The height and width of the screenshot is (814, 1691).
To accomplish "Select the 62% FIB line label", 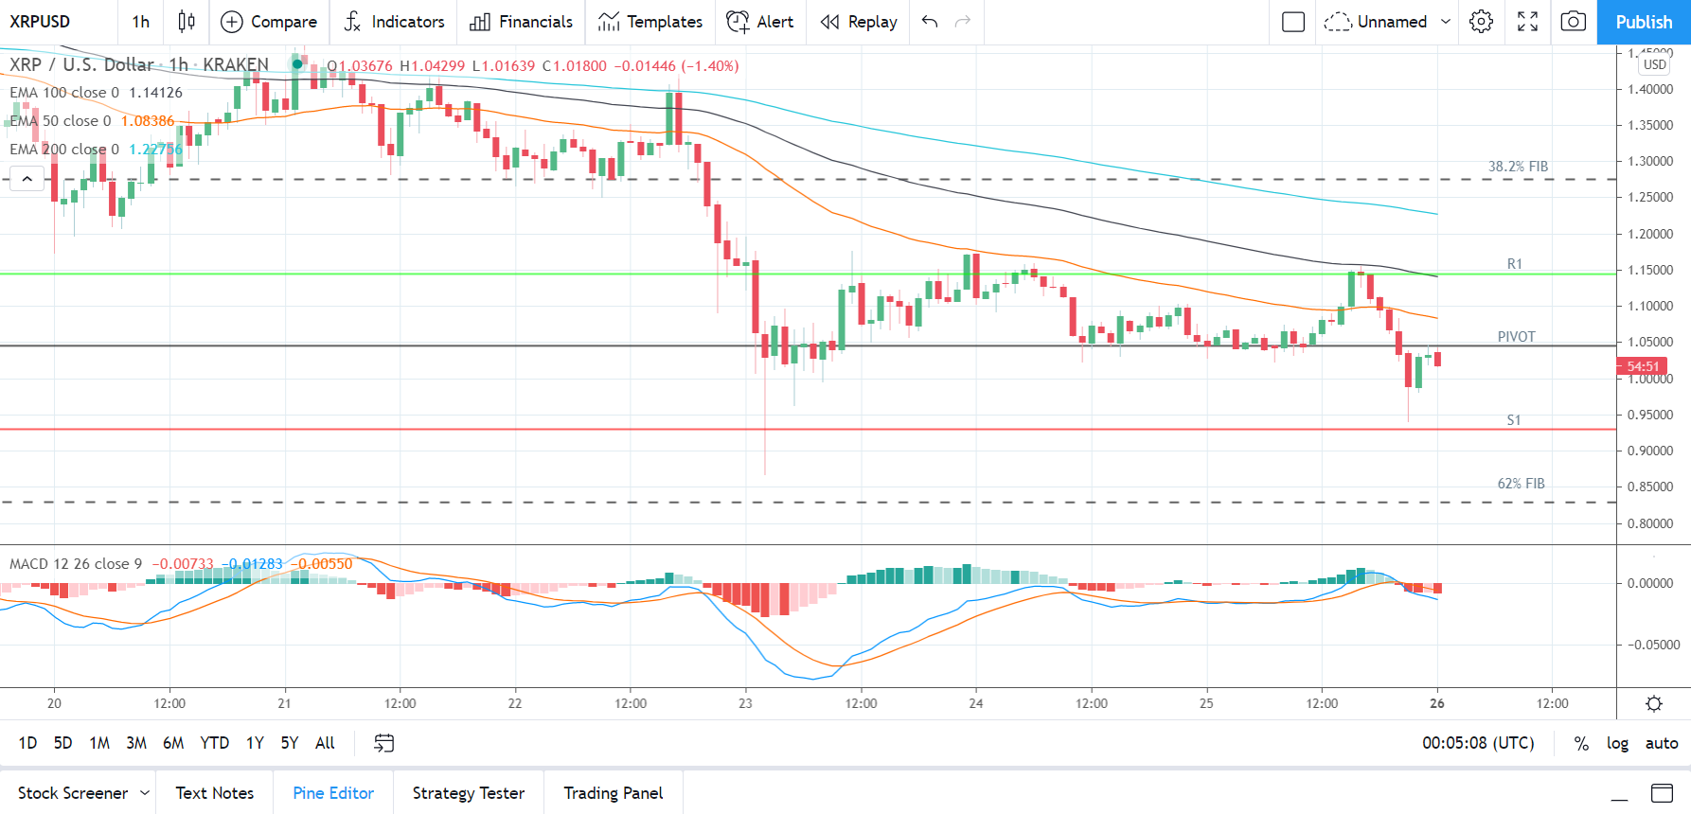I will coord(1521,484).
